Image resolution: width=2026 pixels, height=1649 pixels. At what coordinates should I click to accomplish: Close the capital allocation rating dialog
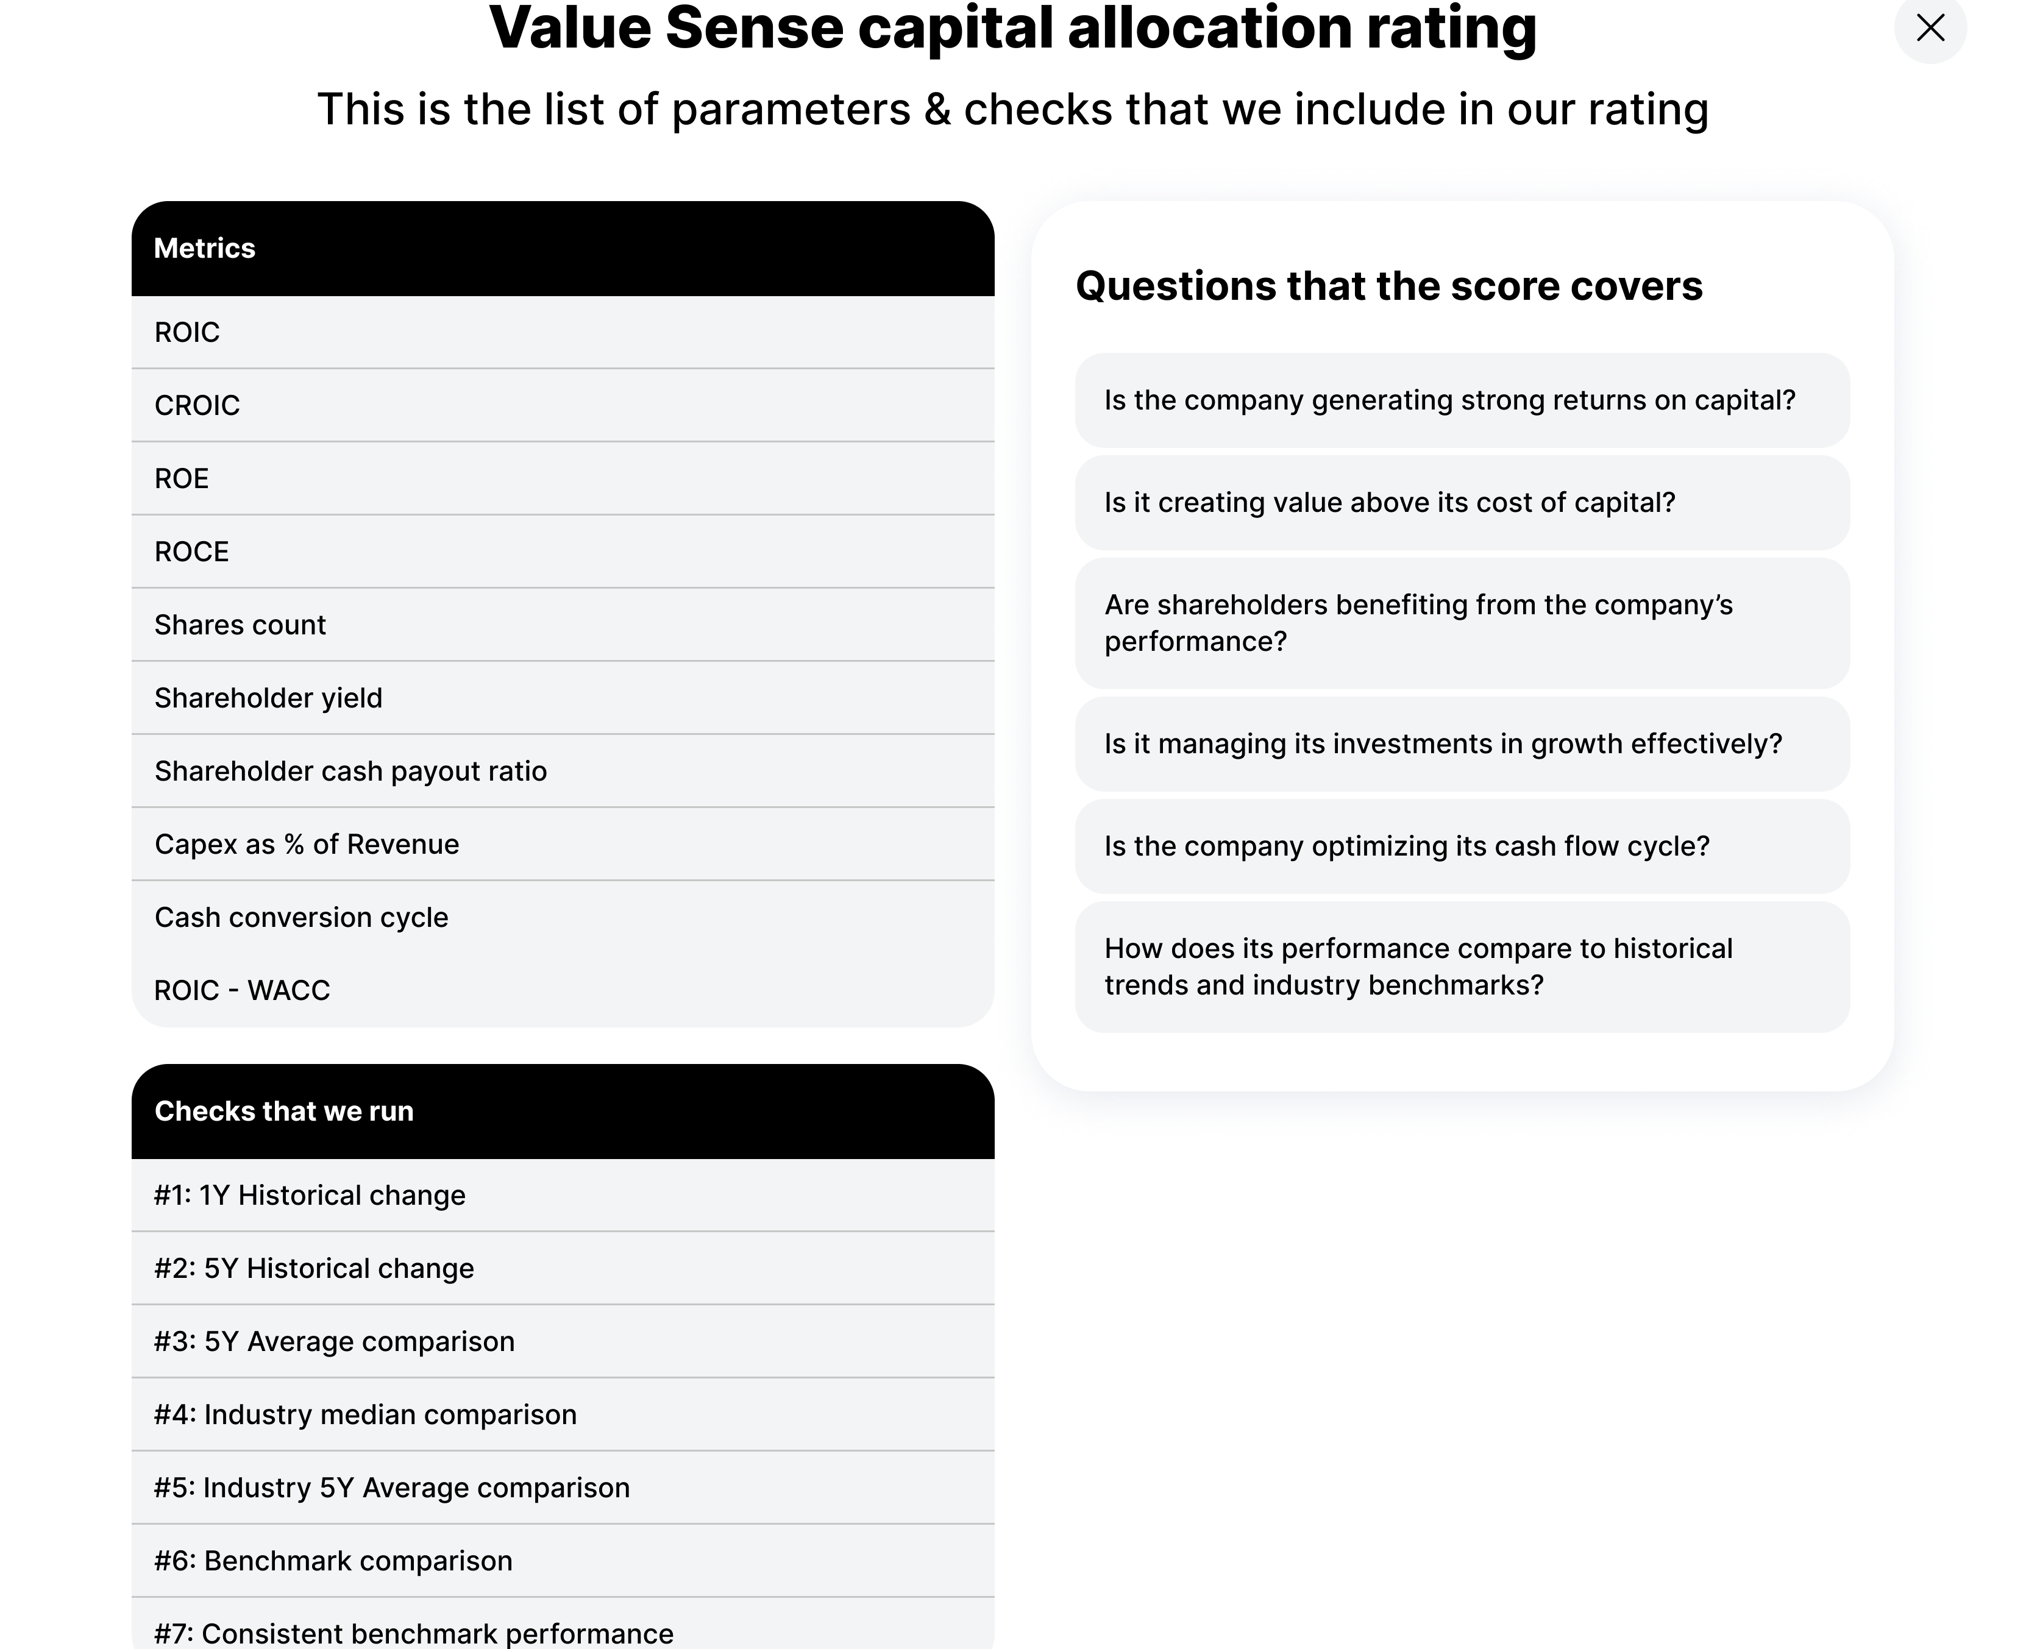[x=1931, y=29]
